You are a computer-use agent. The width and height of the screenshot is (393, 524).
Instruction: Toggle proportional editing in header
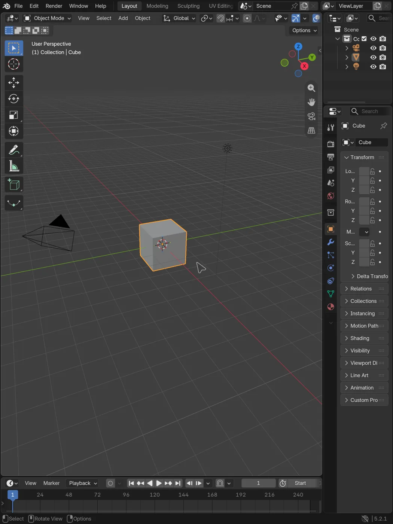247,18
